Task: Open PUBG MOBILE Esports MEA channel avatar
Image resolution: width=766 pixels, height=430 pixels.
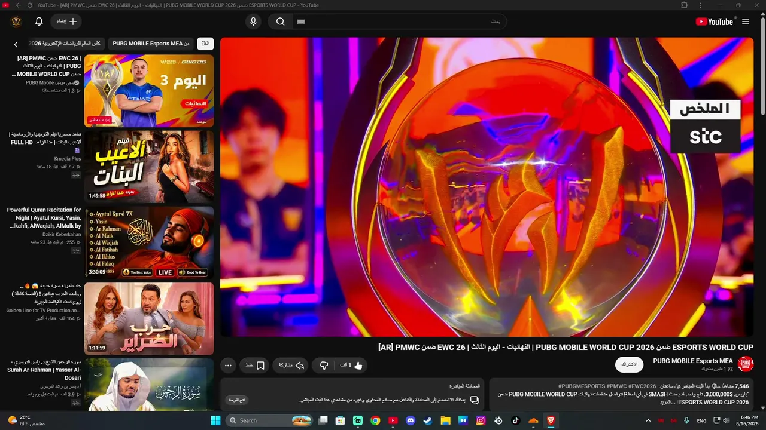Action: click(746, 364)
